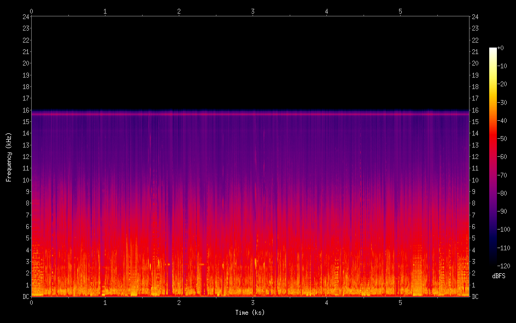This screenshot has height=323, width=516.
Task: Click the 16 kHz label on right axis
Action: 475,110
